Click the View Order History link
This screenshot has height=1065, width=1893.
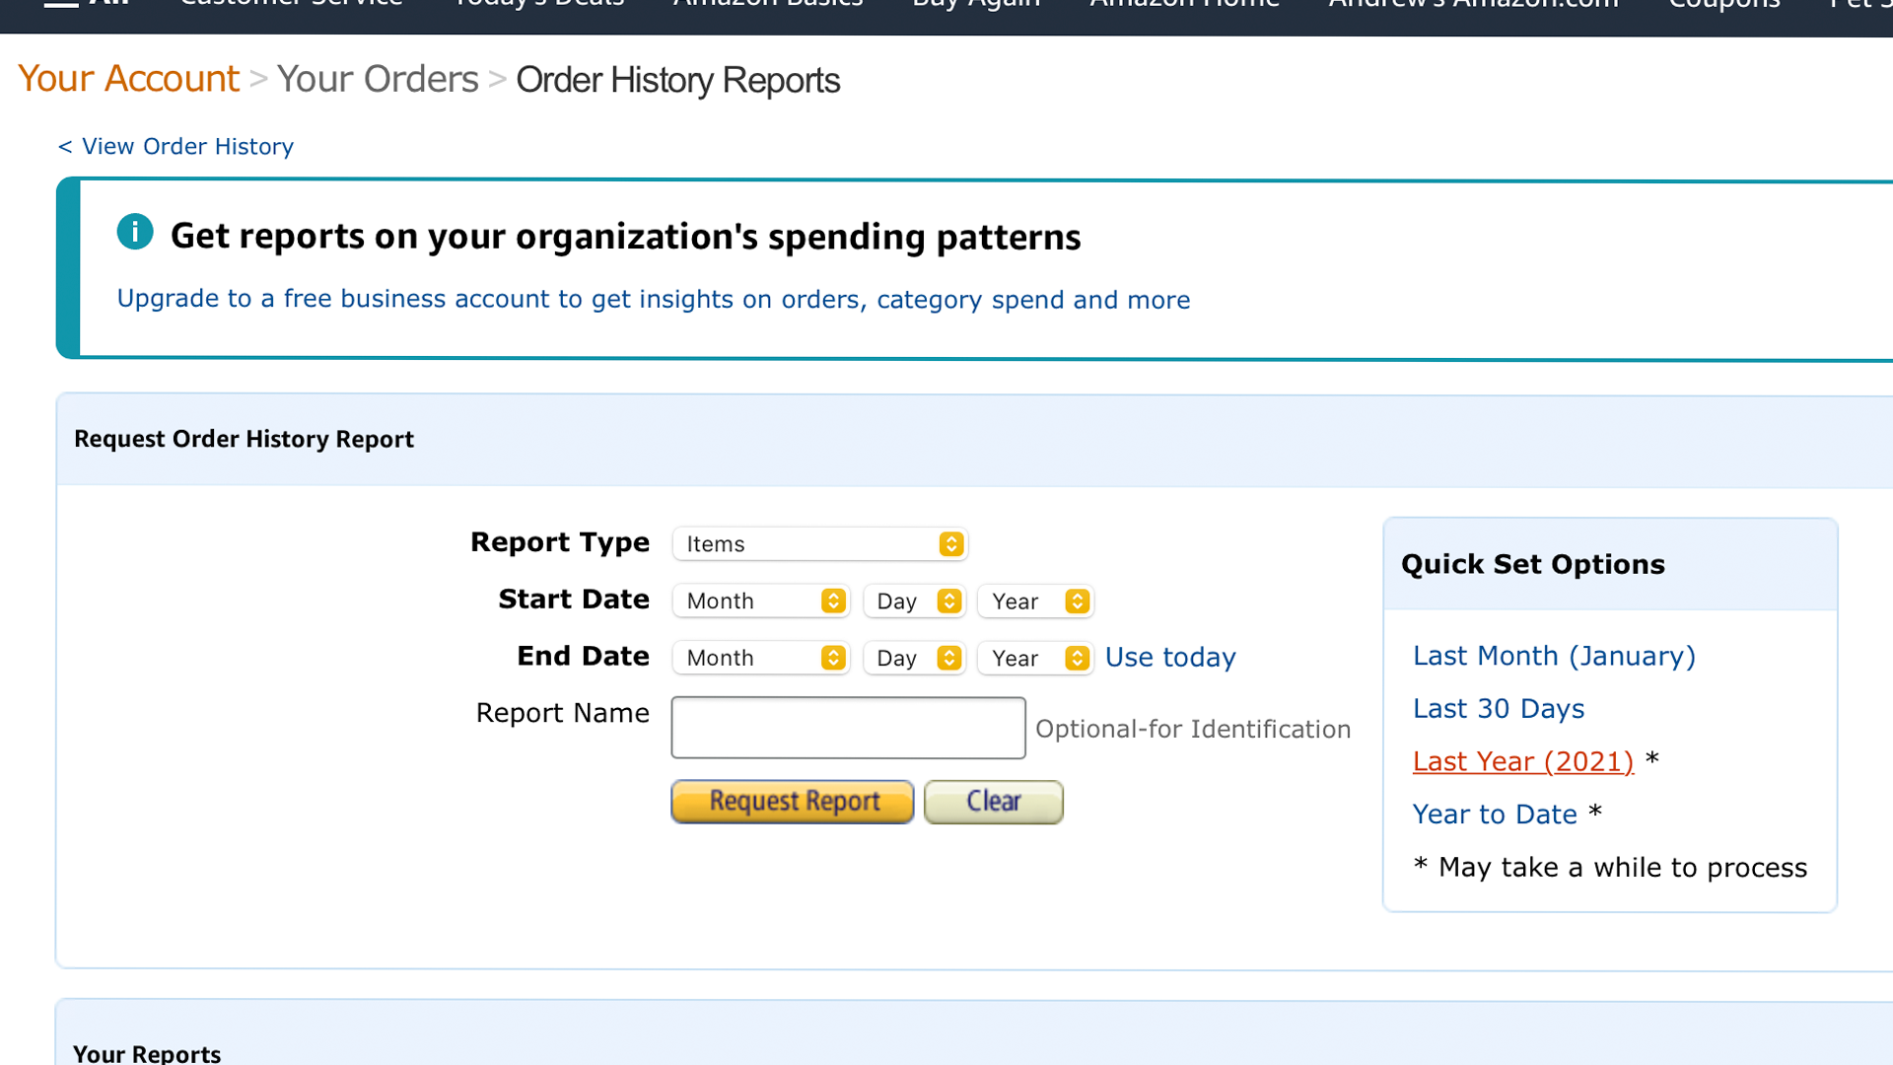175,146
